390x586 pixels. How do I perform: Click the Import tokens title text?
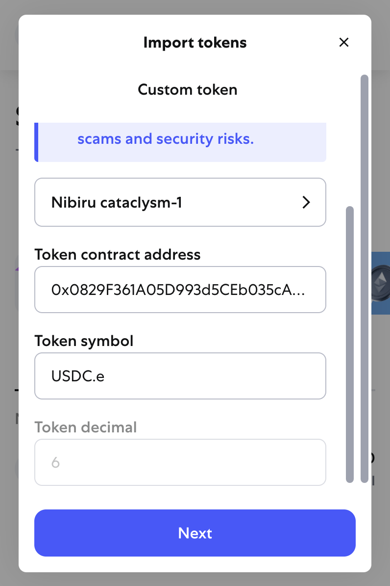(195, 43)
